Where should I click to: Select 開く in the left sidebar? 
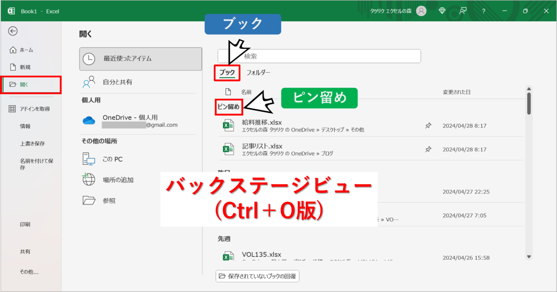(x=31, y=84)
